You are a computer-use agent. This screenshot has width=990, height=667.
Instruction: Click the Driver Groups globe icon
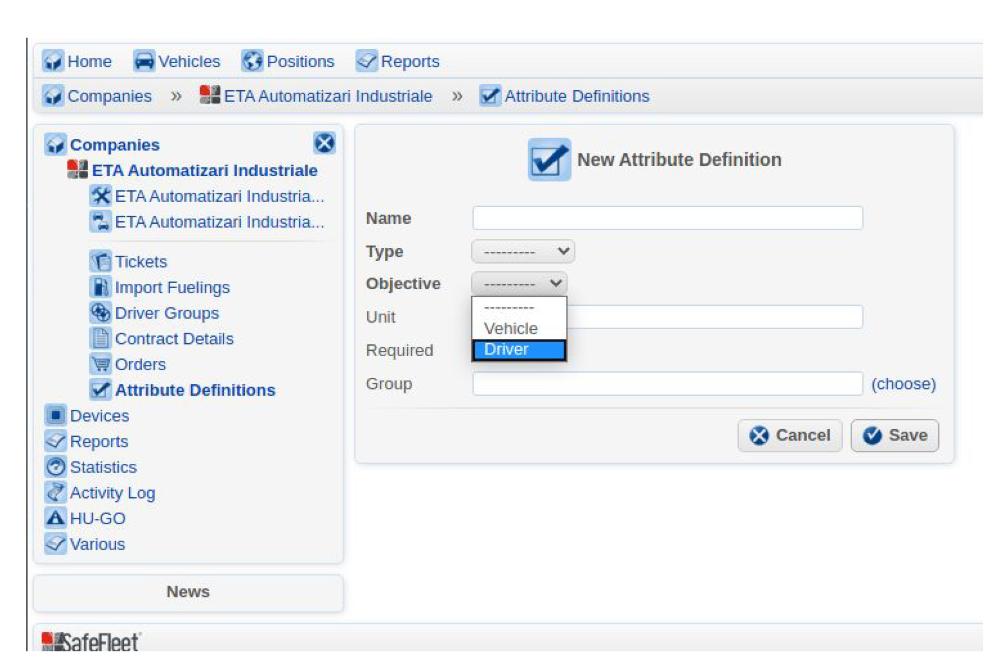pos(101,312)
